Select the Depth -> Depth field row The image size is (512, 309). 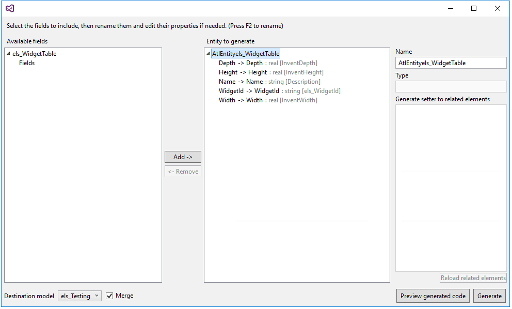268,63
